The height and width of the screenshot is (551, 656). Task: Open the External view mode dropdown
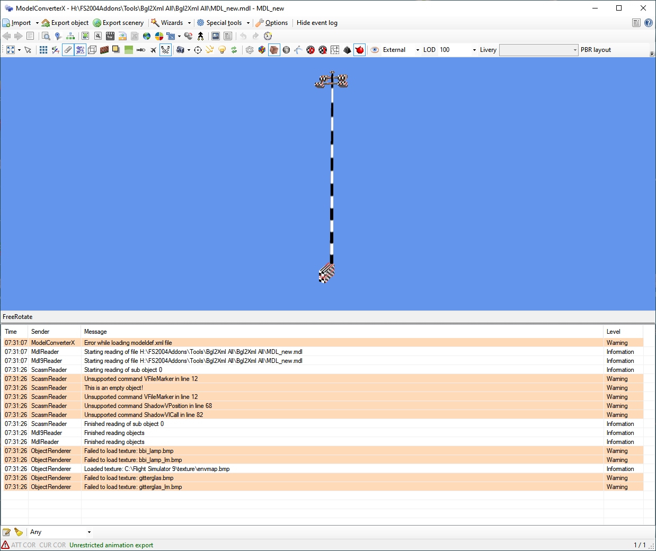pos(418,50)
